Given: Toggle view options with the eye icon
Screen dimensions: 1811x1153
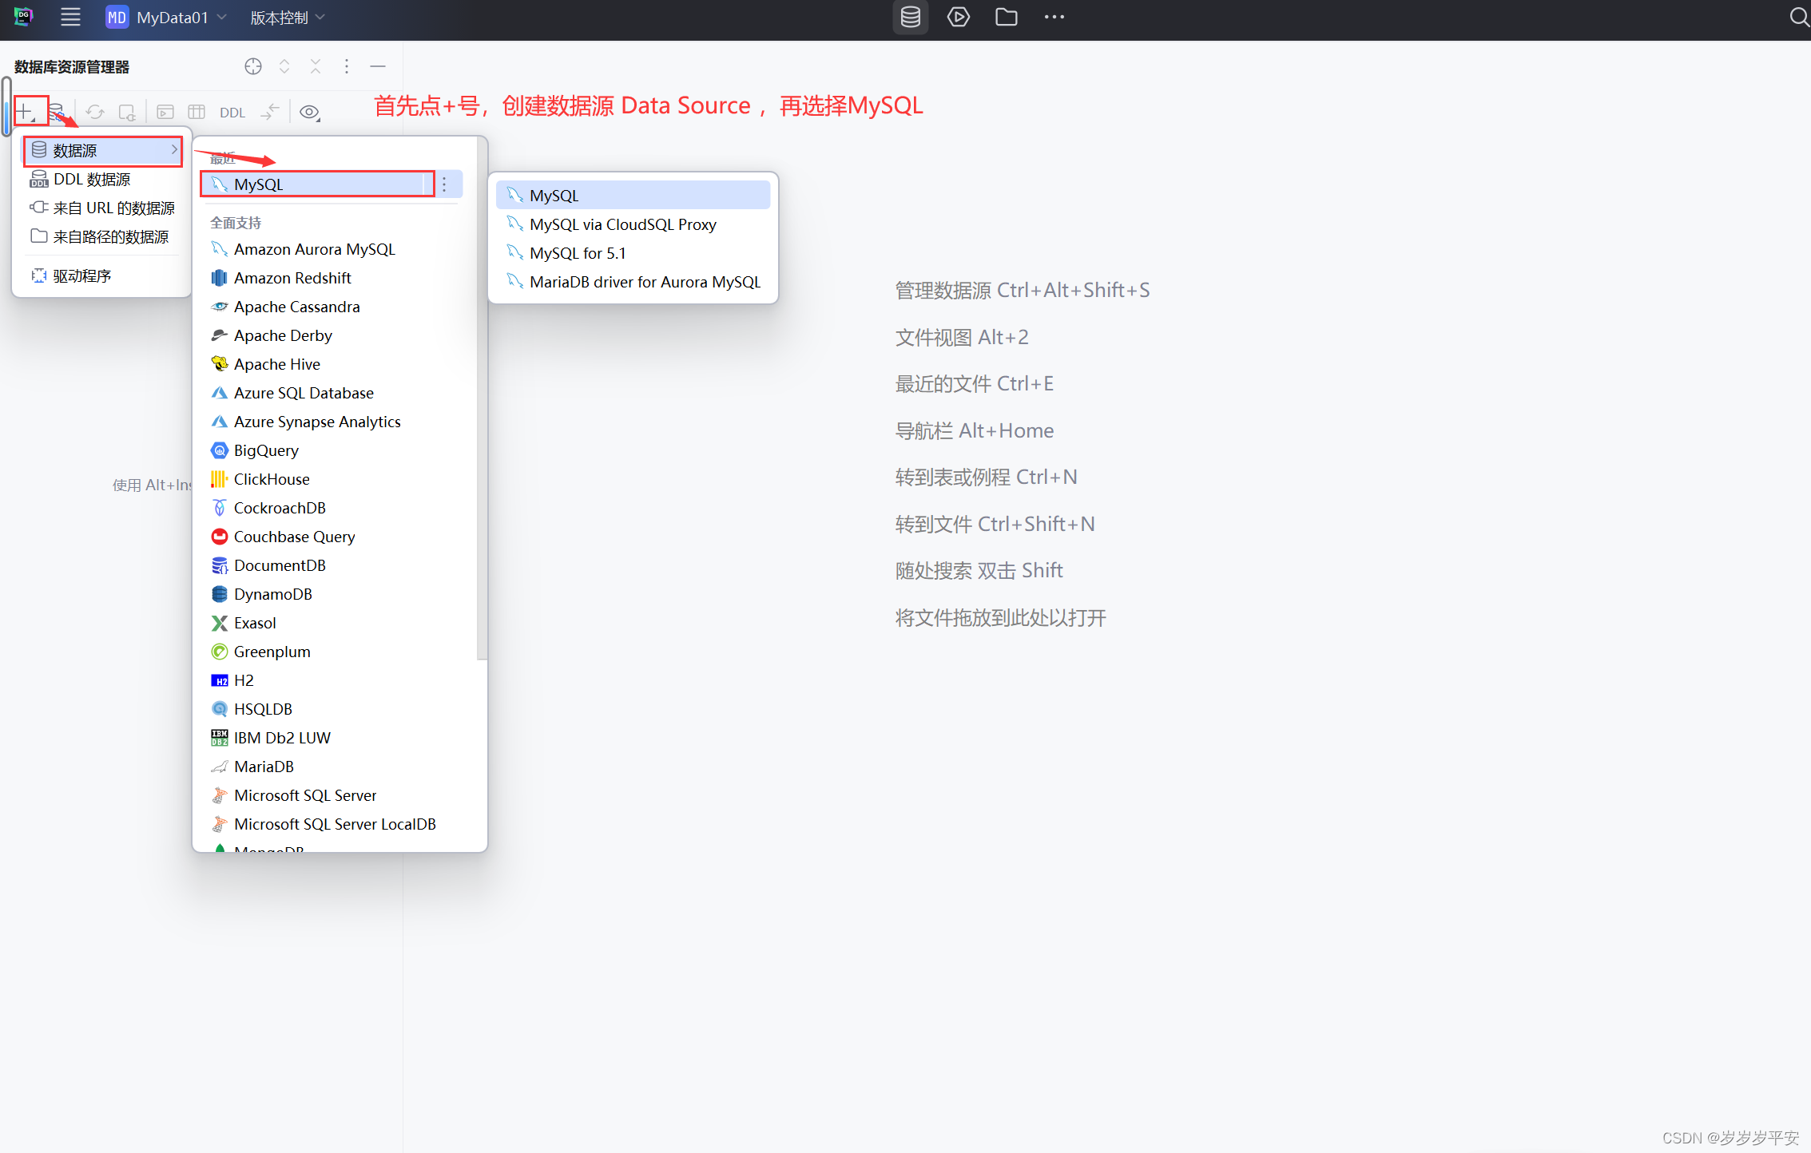Looking at the screenshot, I should (310, 112).
